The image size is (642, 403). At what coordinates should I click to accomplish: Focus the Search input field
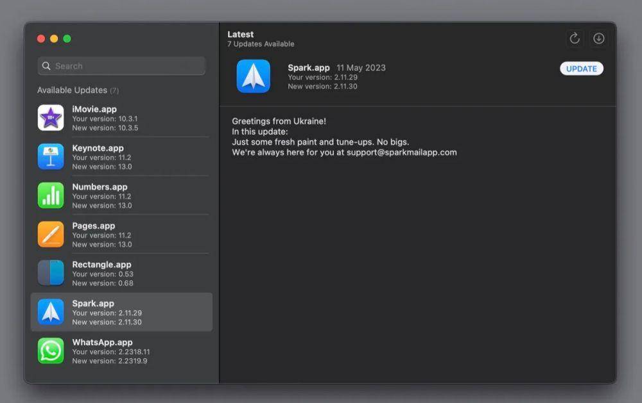(x=121, y=66)
